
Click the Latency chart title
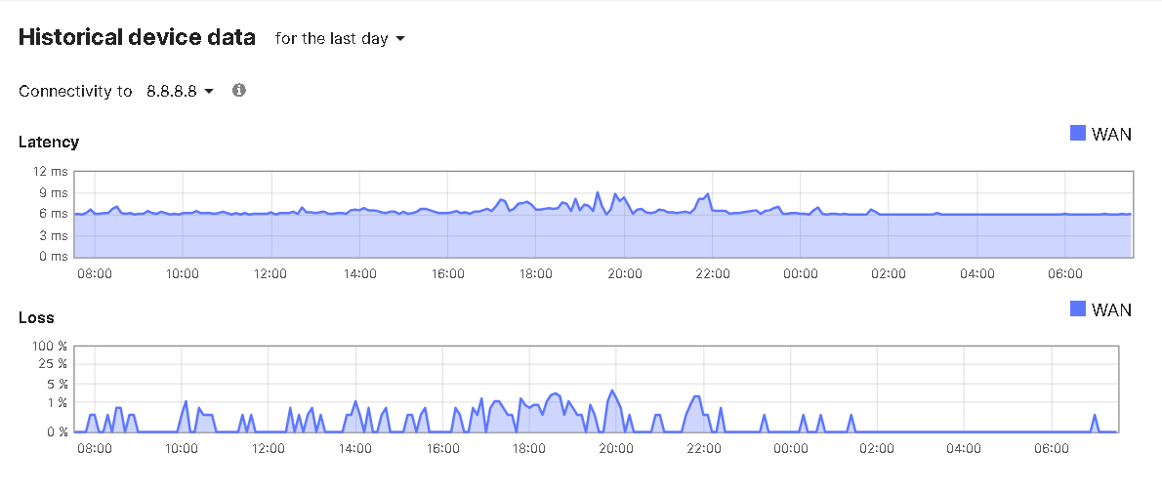point(49,142)
